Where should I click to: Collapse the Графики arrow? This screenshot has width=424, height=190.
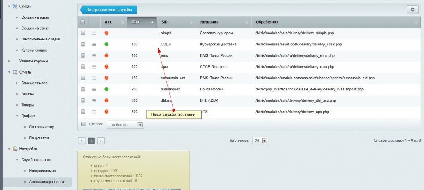[x=17, y=116]
